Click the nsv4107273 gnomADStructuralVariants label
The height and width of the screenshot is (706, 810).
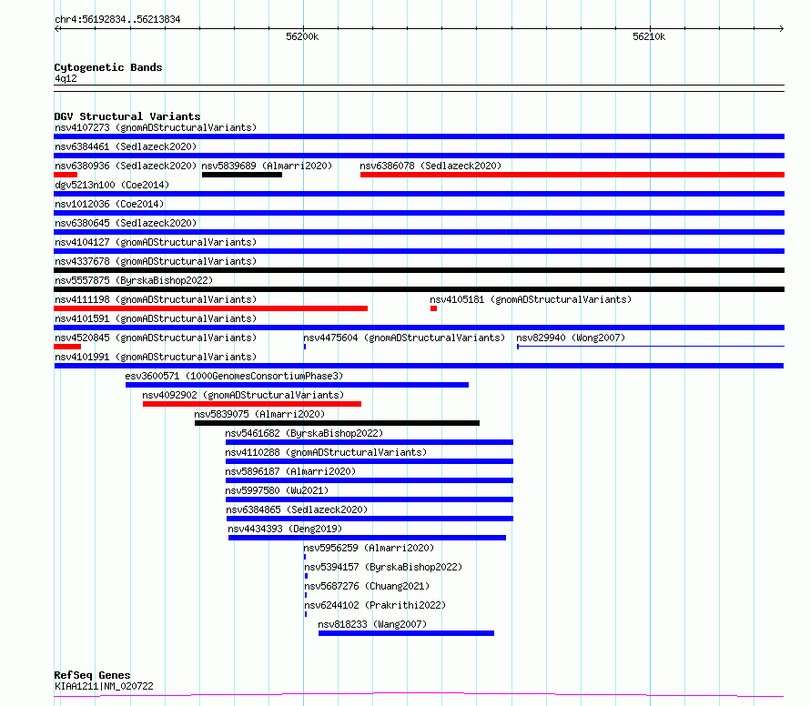point(156,127)
